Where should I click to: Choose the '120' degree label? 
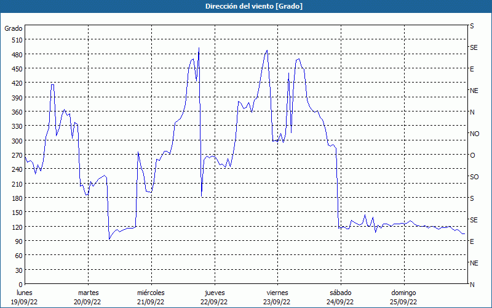[x=17, y=227]
